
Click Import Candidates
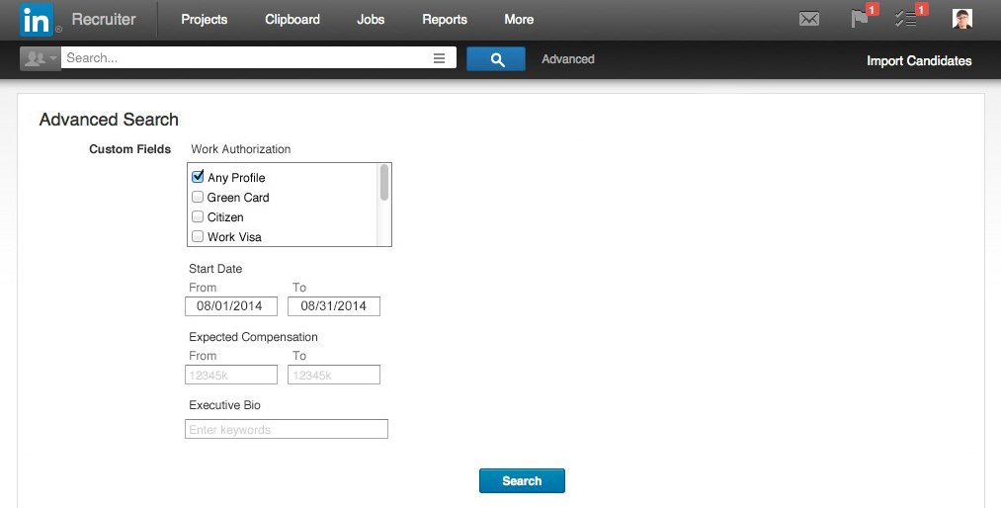point(919,61)
